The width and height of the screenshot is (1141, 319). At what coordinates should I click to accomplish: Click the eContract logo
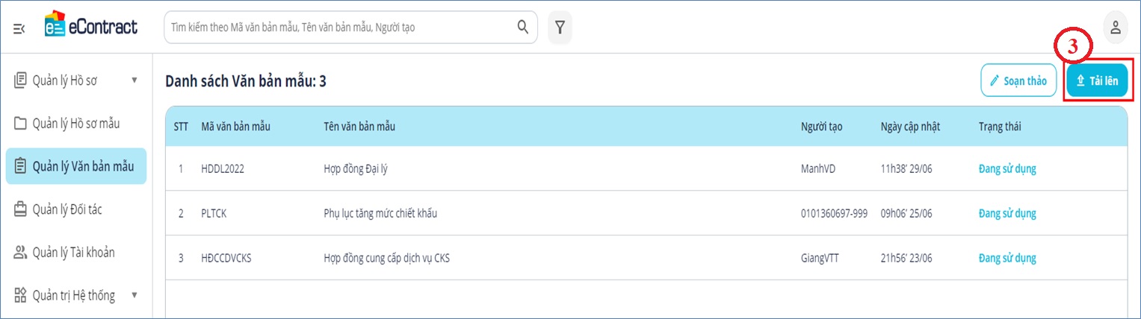[x=91, y=27]
